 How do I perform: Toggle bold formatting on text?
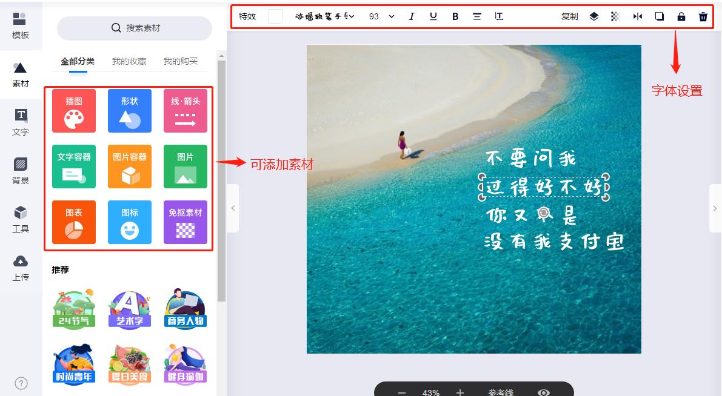point(455,16)
